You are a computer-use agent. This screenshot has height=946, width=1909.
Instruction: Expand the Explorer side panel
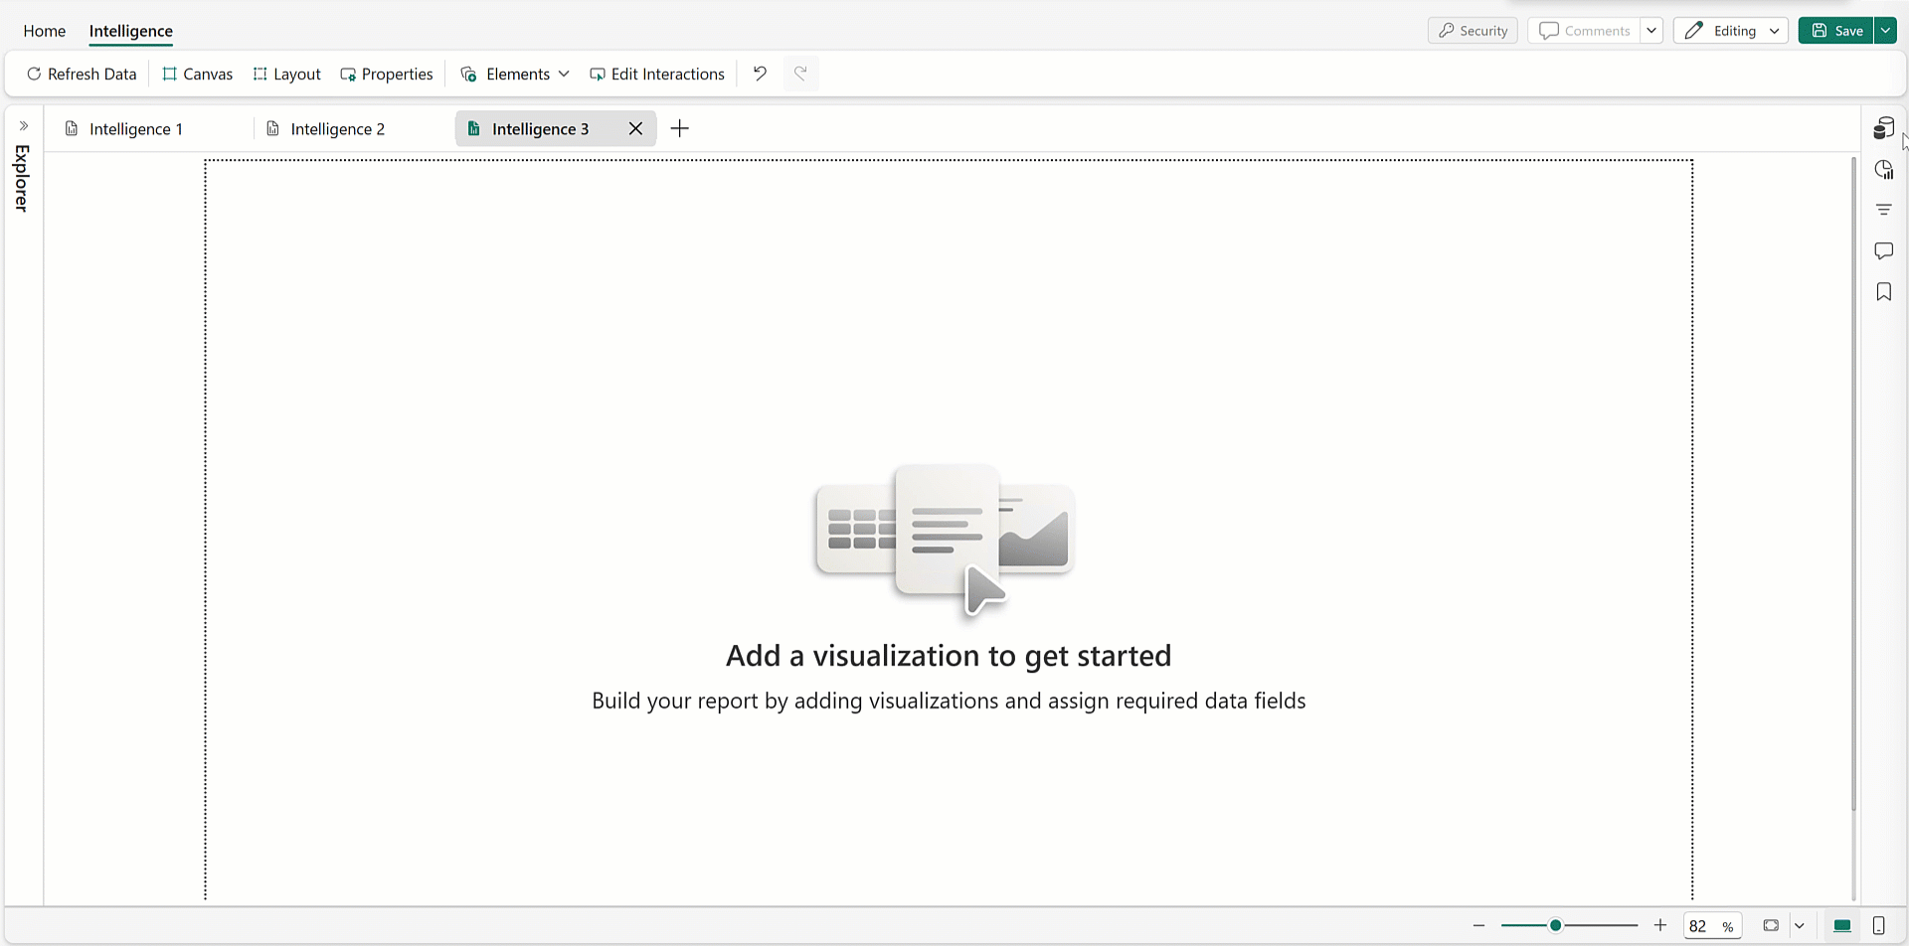(x=24, y=126)
